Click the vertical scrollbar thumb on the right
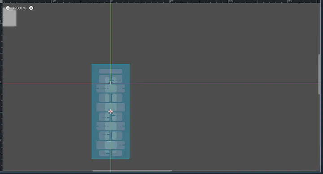Viewport: 323px width, 174px height. tap(319, 74)
